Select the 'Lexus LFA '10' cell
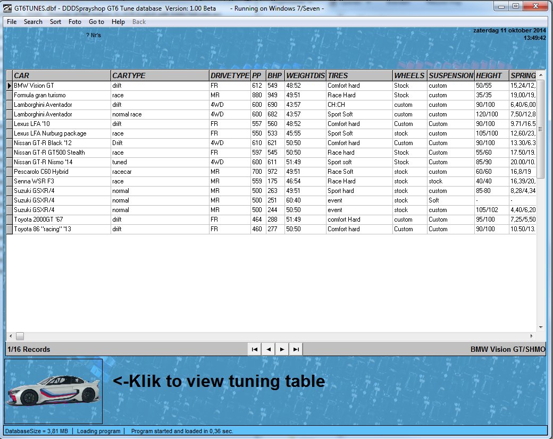Screen dimensions: 553x439 point(62,124)
